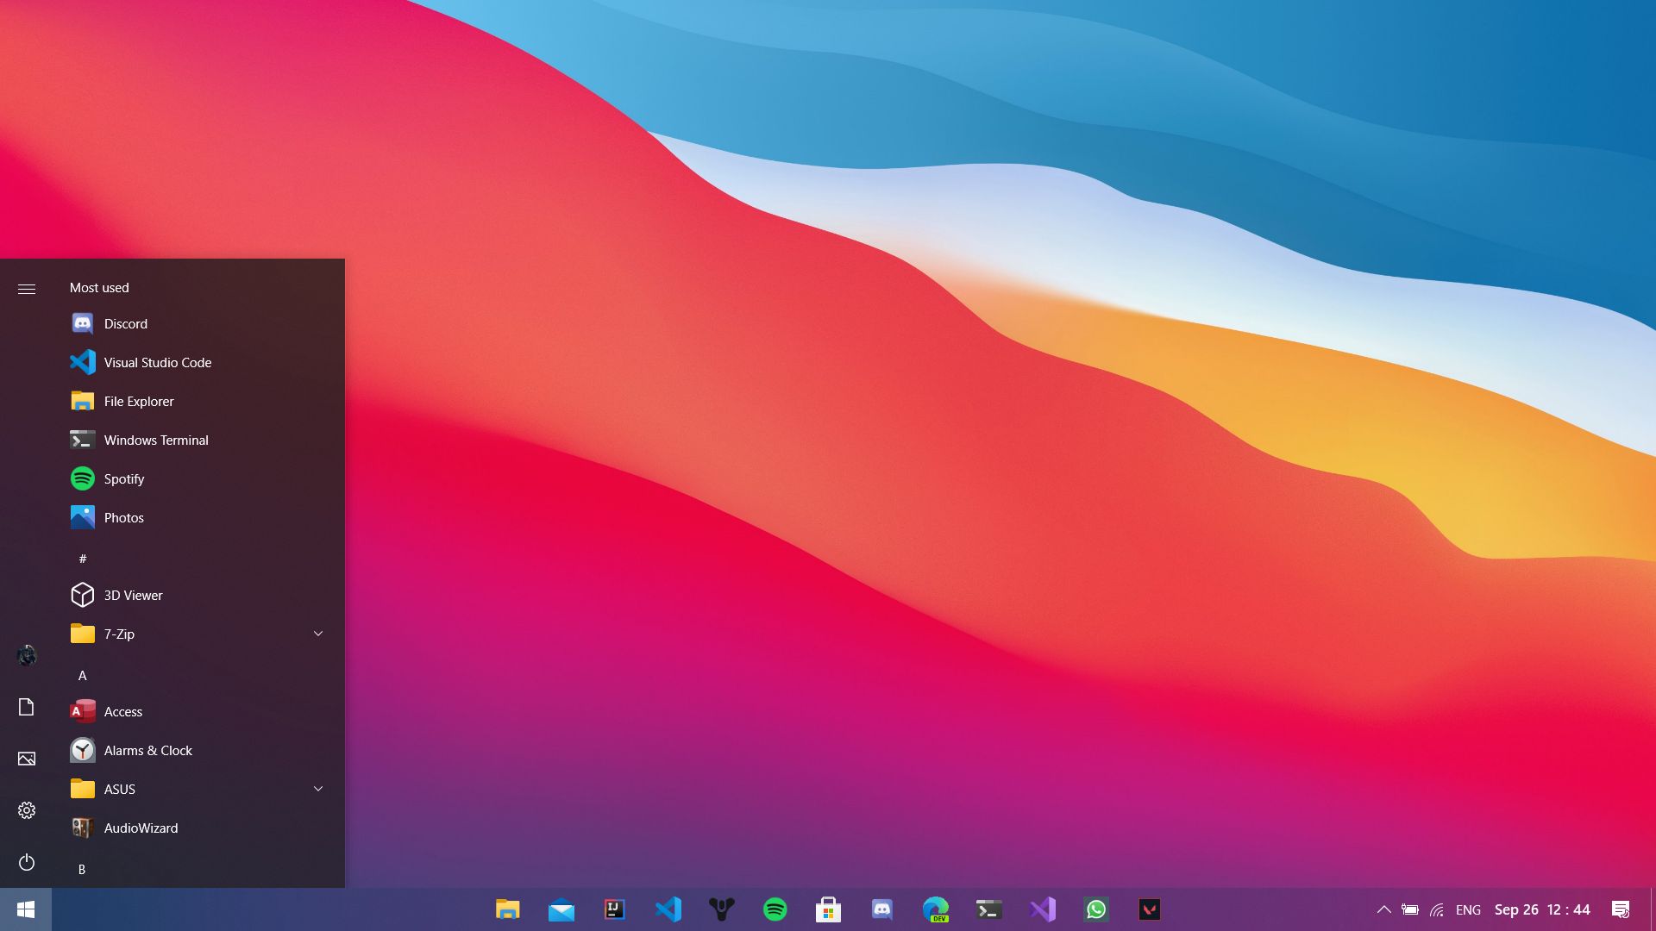Open Windows Terminal from the taskbar
This screenshot has height=931, width=1656.
point(989,909)
